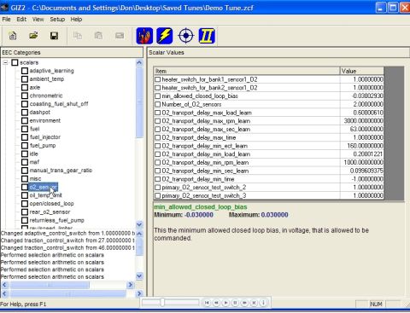Click the fast-forward playback button
This screenshot has width=410, height=313.
coord(244,303)
